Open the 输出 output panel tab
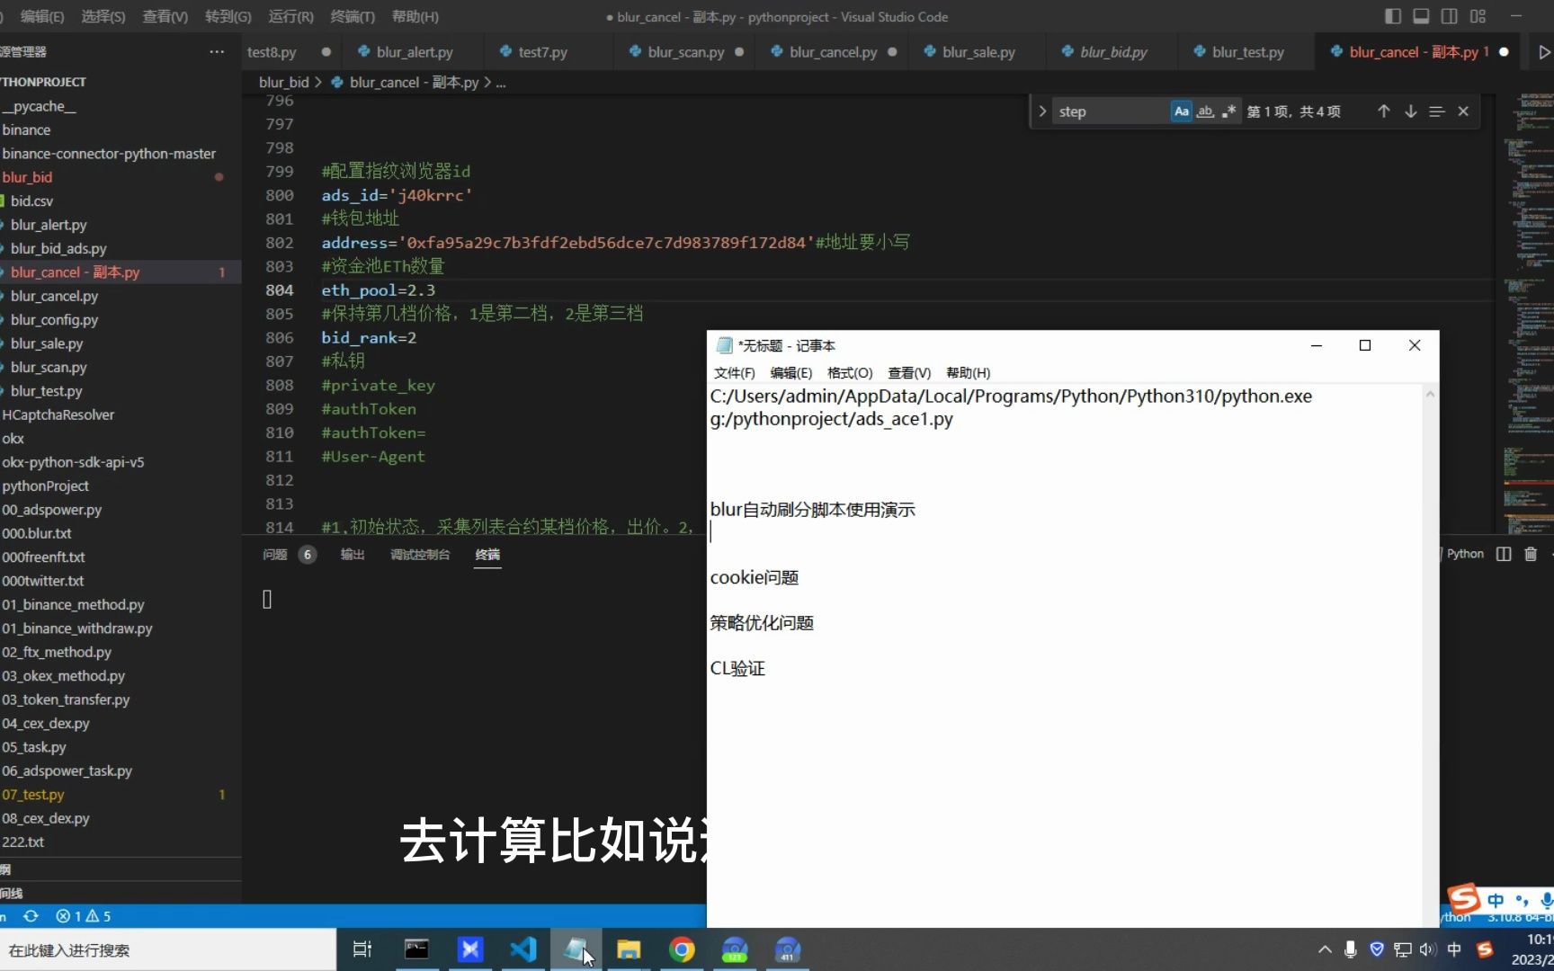The height and width of the screenshot is (971, 1554). (x=352, y=554)
